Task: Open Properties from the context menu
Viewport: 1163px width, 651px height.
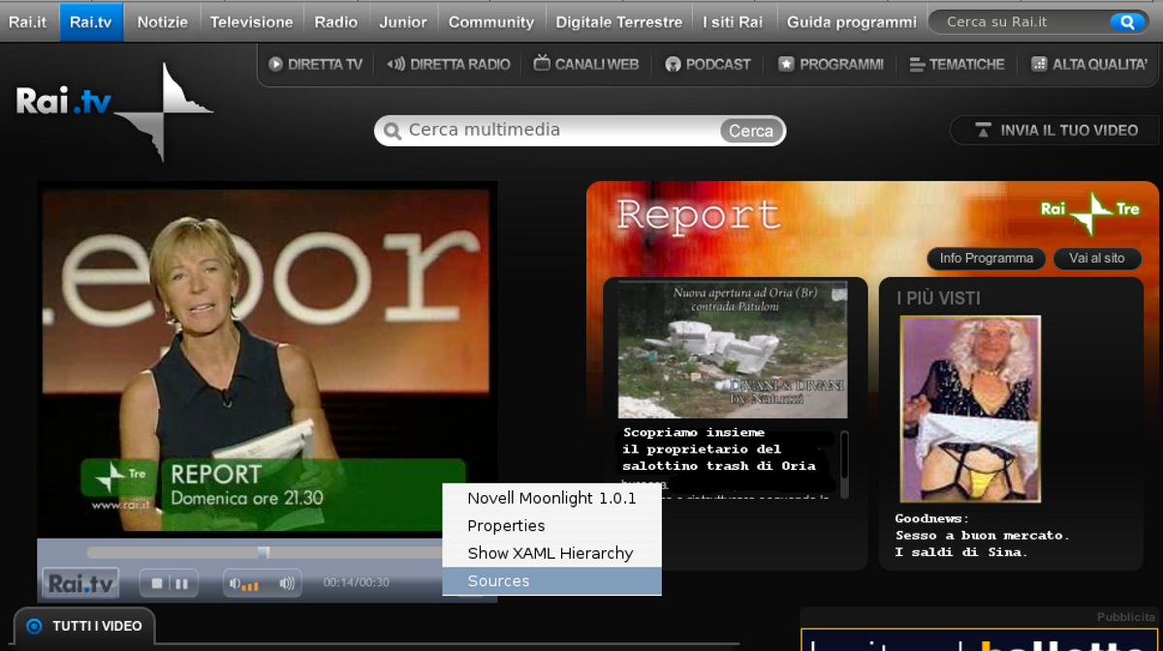Action: [x=551, y=526]
